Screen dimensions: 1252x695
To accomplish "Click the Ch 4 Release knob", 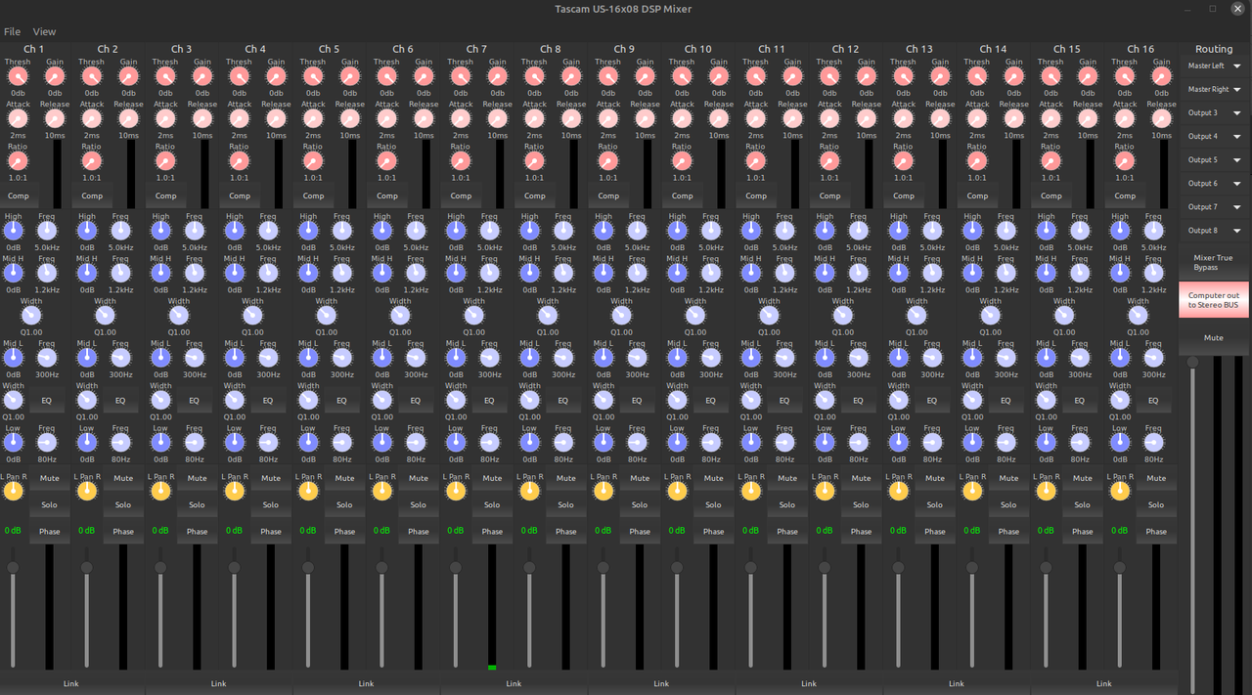I will (276, 118).
